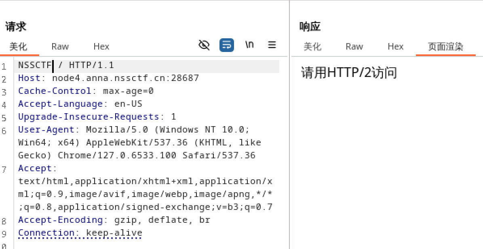This screenshot has height=249, width=483.
Task: Switch to the request Raw tab
Action: point(60,47)
